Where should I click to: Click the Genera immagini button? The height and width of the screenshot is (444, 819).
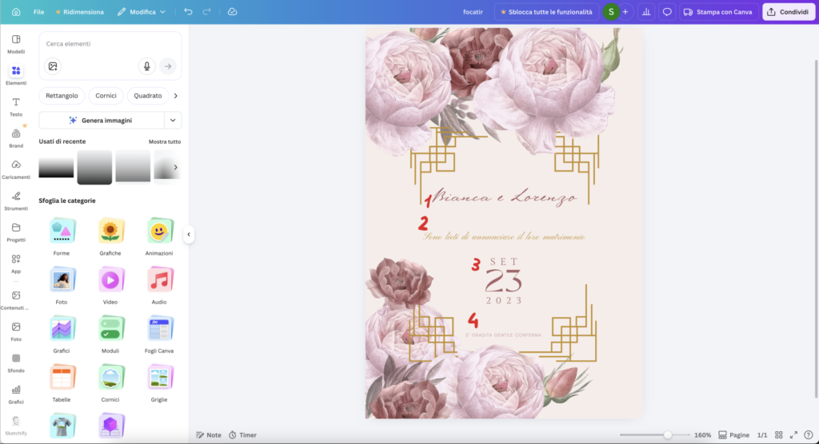coord(102,120)
